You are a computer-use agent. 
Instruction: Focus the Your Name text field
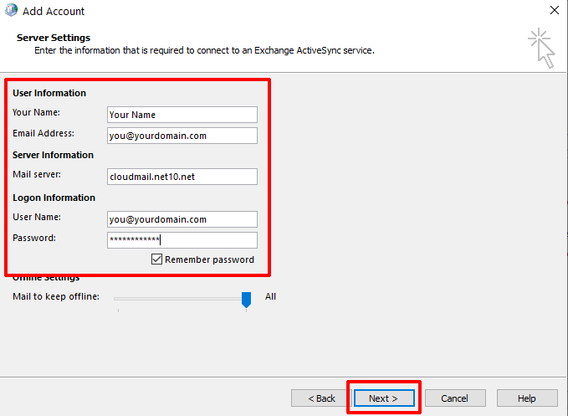pos(182,115)
